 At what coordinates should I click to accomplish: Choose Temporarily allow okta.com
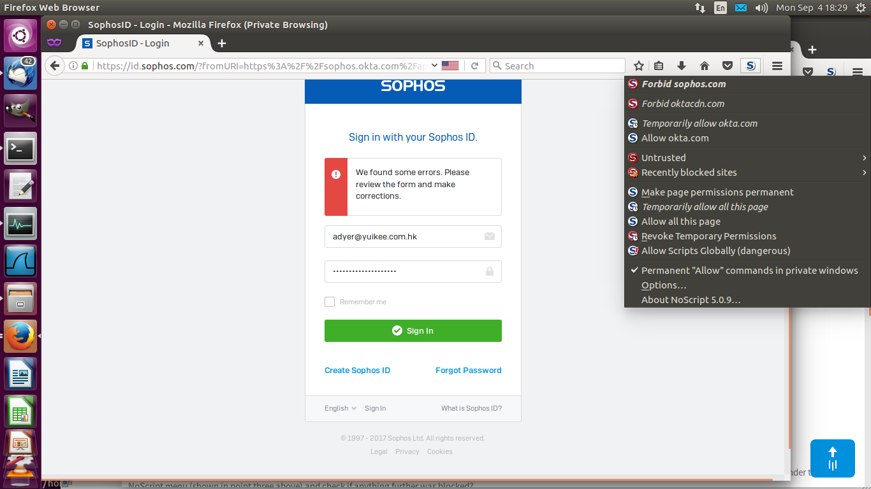pos(747,124)
